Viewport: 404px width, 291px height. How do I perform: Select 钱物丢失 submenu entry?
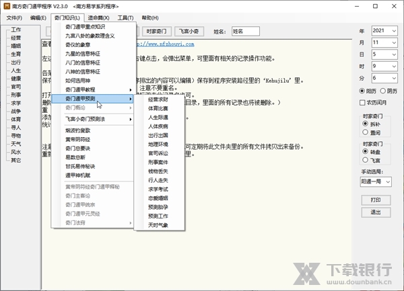point(160,171)
